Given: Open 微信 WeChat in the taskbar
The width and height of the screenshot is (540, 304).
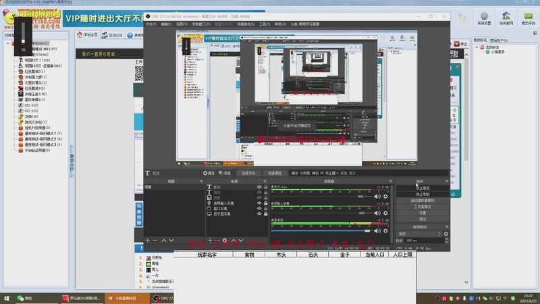Looking at the screenshot, I should (25, 298).
